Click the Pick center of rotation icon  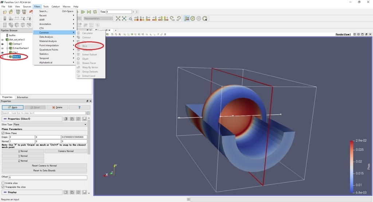pyautogui.click(x=205, y=19)
